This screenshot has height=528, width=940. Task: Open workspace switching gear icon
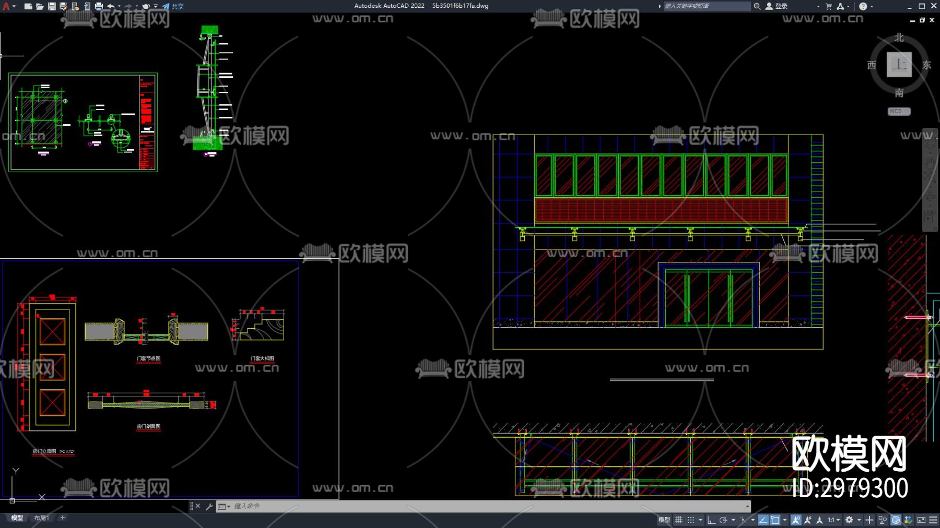tap(849, 520)
